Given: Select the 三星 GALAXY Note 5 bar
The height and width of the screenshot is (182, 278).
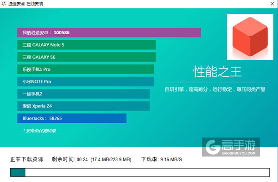Looking at the screenshot, I should [86, 45].
